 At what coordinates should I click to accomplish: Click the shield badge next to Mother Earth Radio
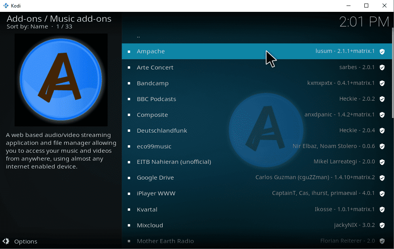[382, 241]
